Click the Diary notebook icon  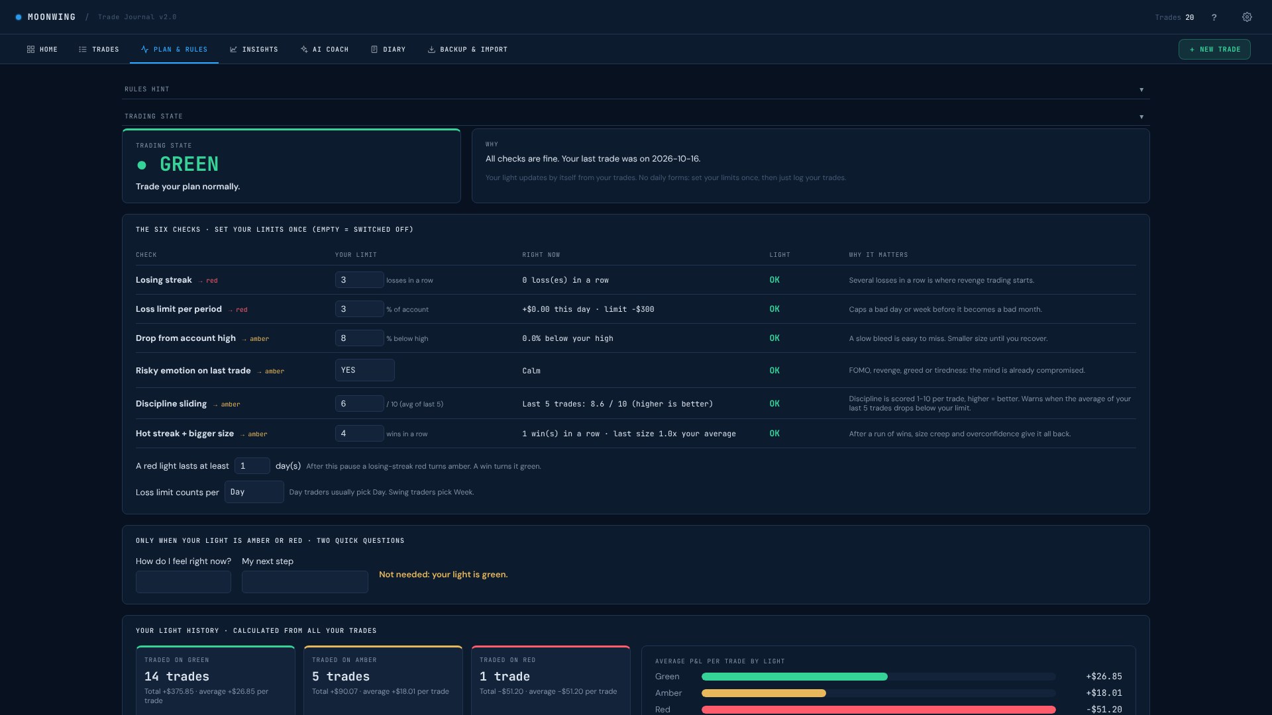pyautogui.click(x=374, y=50)
